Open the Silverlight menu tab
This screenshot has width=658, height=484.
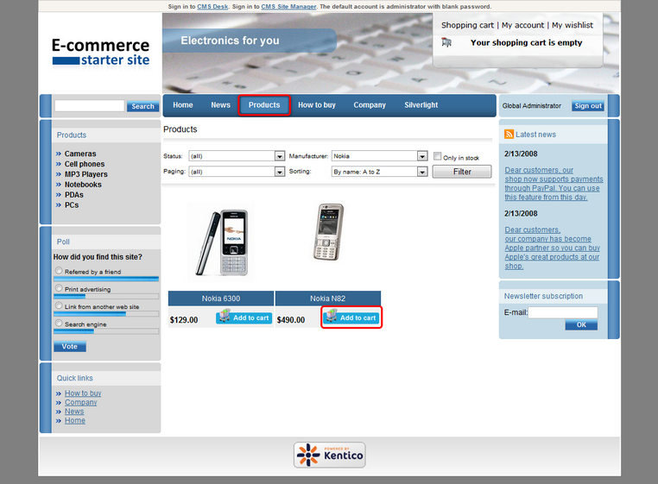(x=421, y=105)
